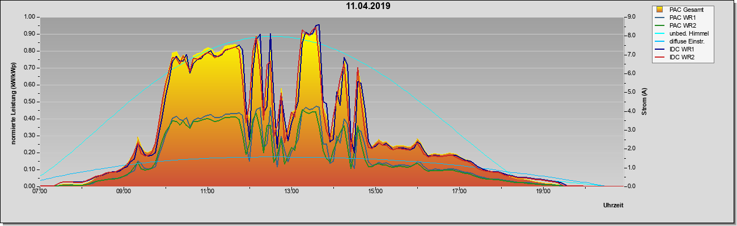Screen dimensions: 737x226
Task: Click the 09:00 time axis label
Action: click(124, 192)
